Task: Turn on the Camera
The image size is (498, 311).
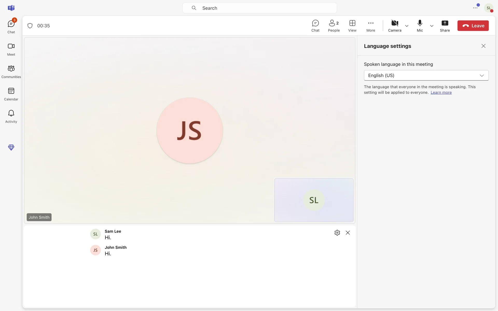Action: tap(395, 26)
